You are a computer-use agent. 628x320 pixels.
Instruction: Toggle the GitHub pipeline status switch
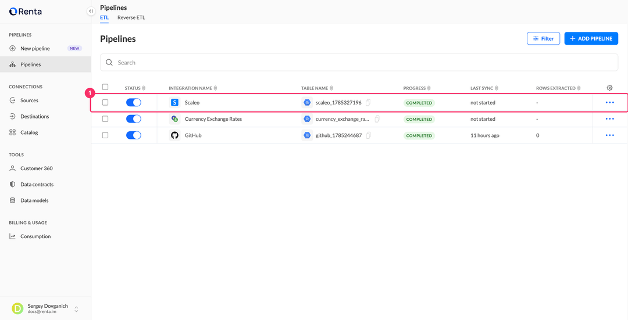pos(133,135)
